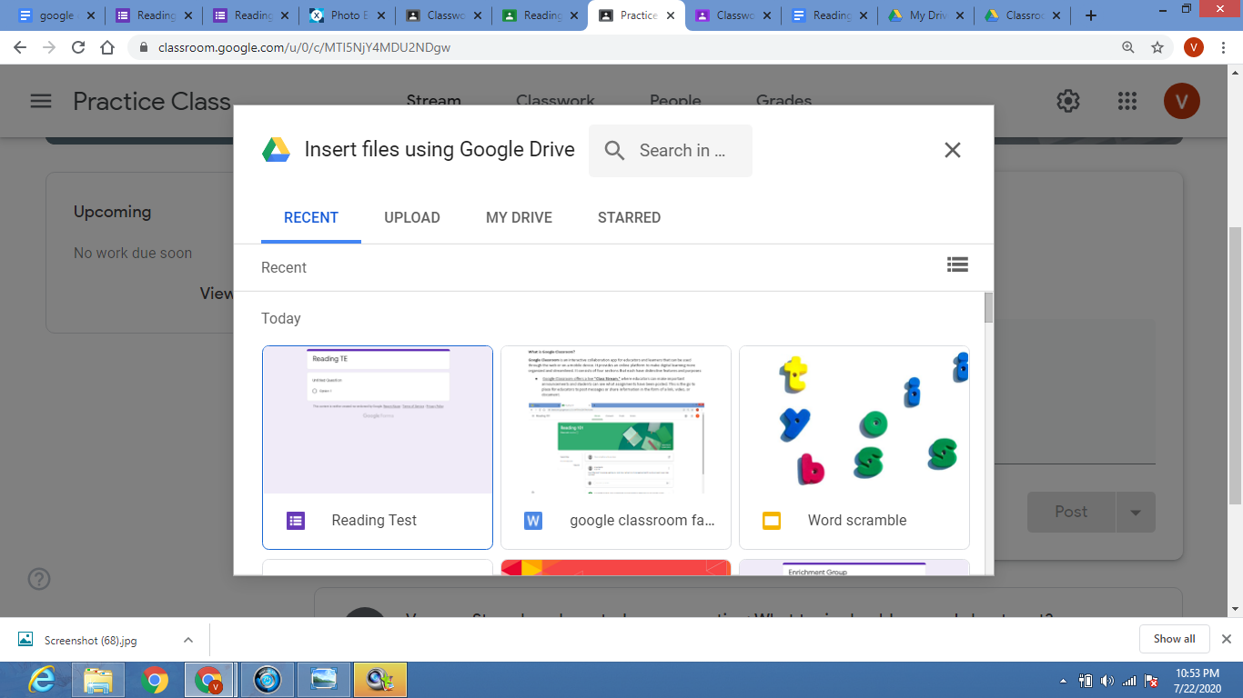The height and width of the screenshot is (698, 1243).
Task: Click the yellow Slides icon beside Word scramble
Action: (x=772, y=521)
